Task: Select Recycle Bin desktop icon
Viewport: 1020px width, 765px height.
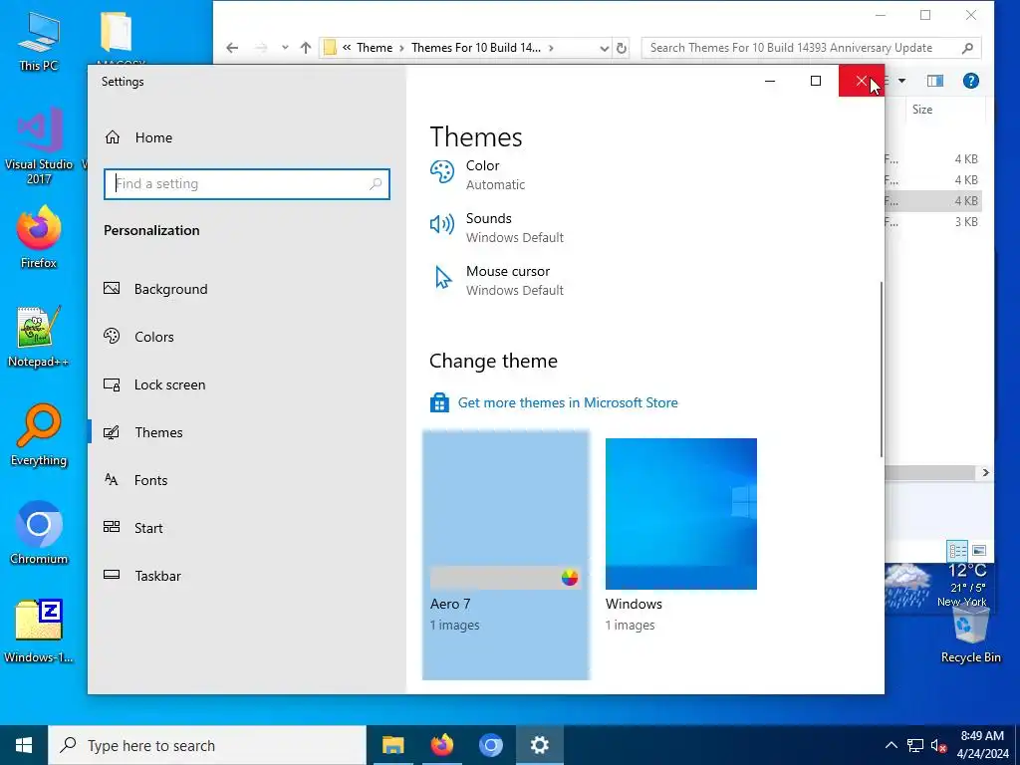Action: click(970, 637)
